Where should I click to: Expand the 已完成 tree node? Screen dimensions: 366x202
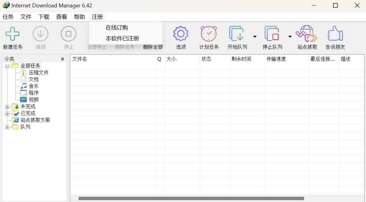(7, 114)
